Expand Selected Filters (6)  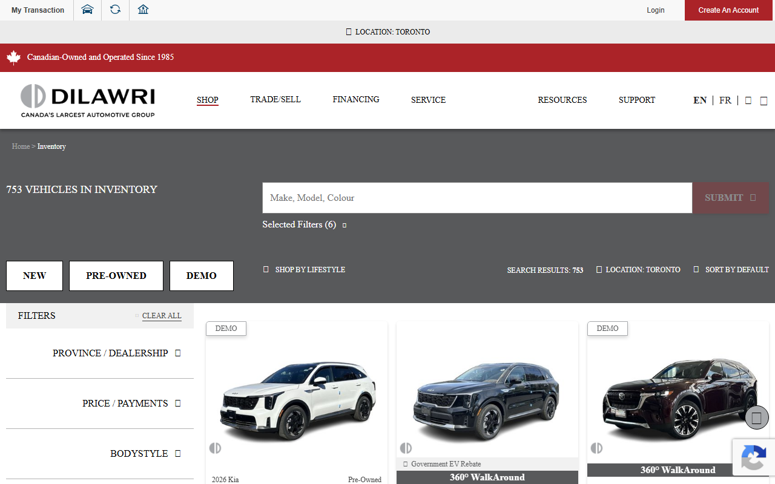(305, 224)
